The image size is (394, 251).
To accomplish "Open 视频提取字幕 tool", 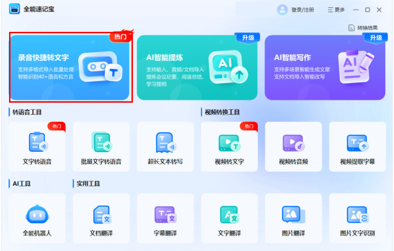I will click(357, 147).
